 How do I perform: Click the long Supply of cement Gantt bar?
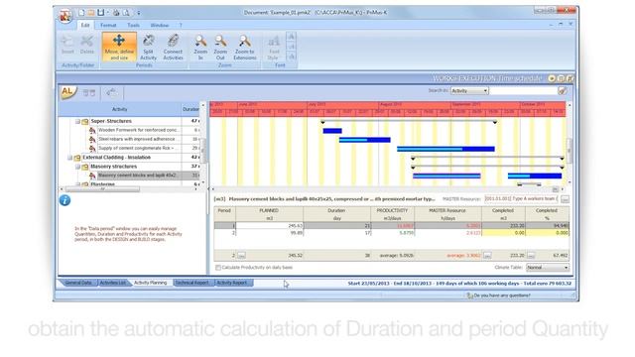click(x=445, y=149)
